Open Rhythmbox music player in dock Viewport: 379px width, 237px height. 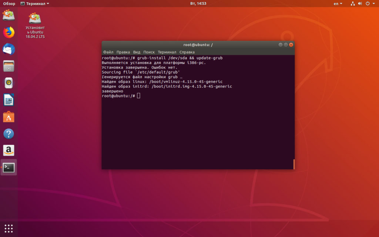(9, 83)
